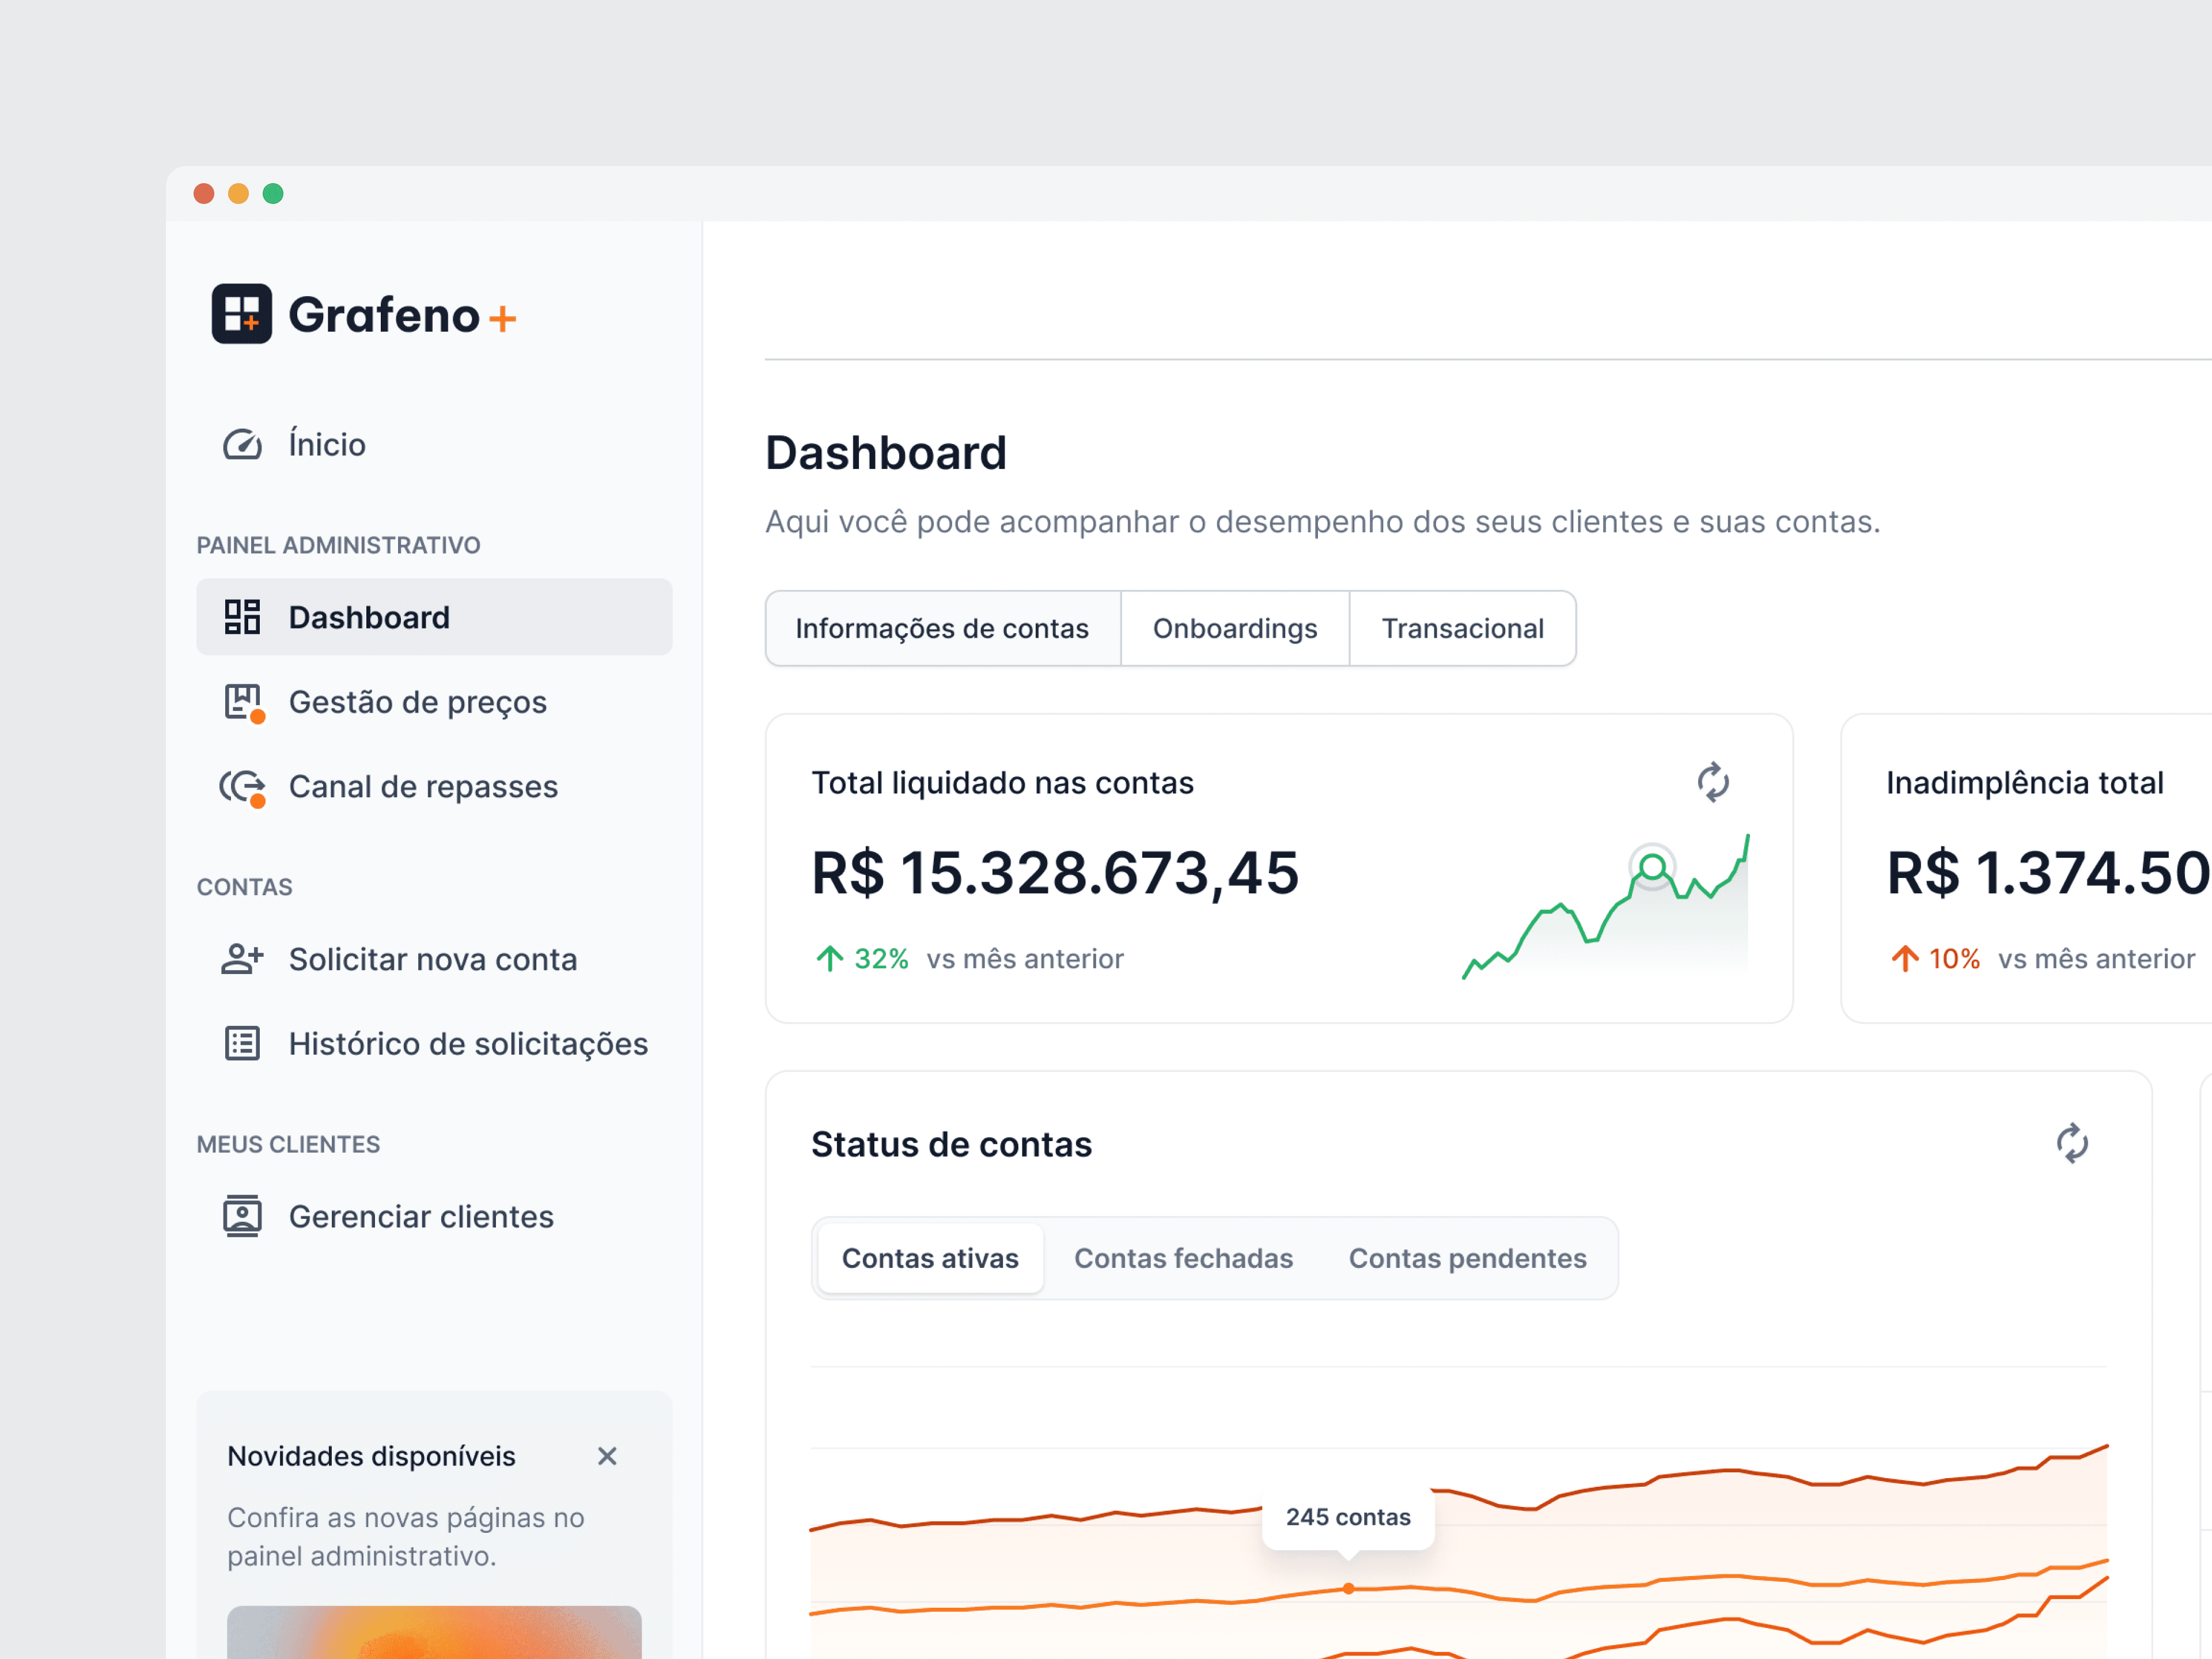The height and width of the screenshot is (1659, 2212).
Task: Click the Canal de repasses icon
Action: pyautogui.click(x=243, y=788)
